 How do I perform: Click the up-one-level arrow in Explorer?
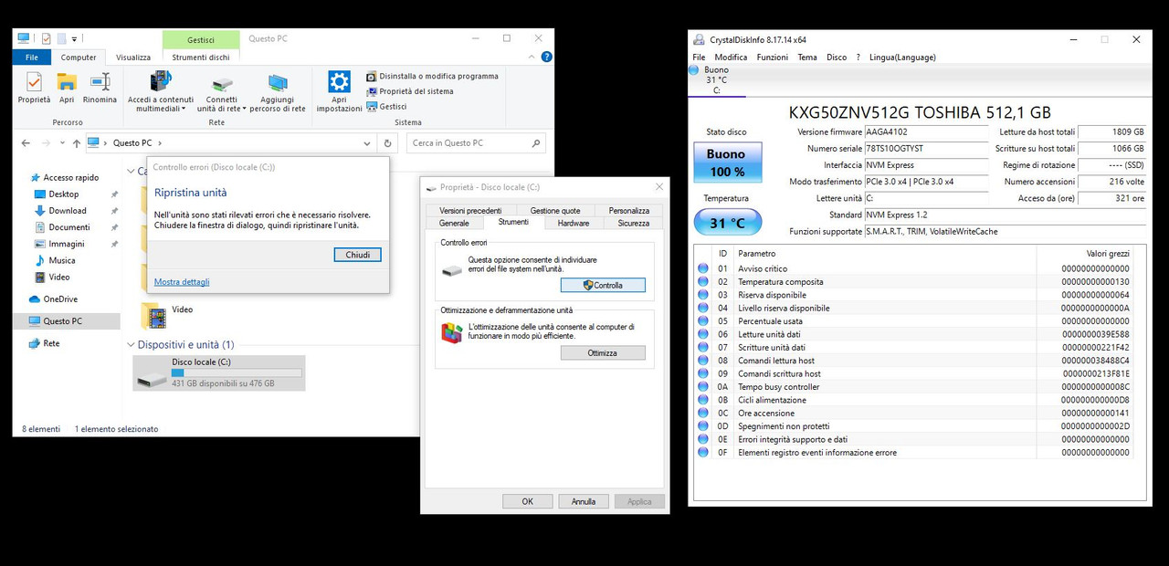[76, 143]
